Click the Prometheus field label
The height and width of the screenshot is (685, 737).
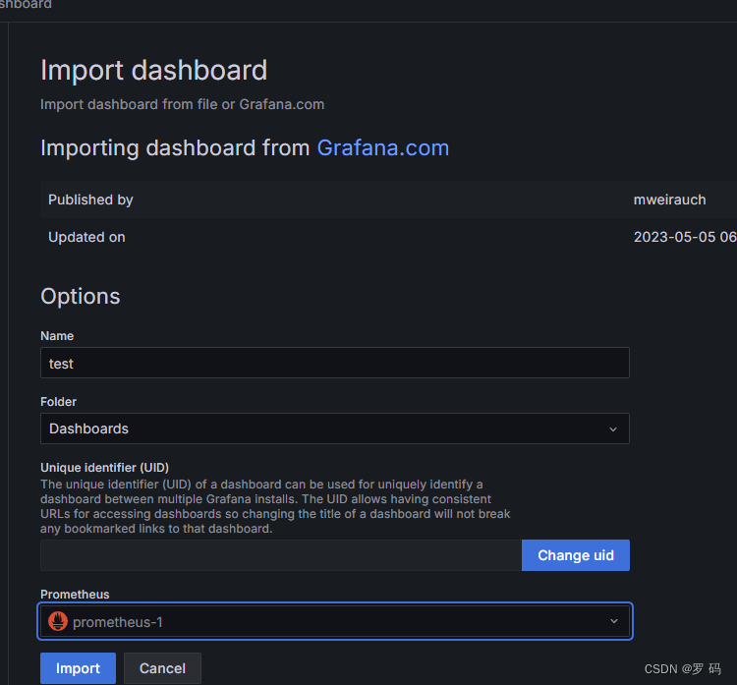tap(75, 595)
